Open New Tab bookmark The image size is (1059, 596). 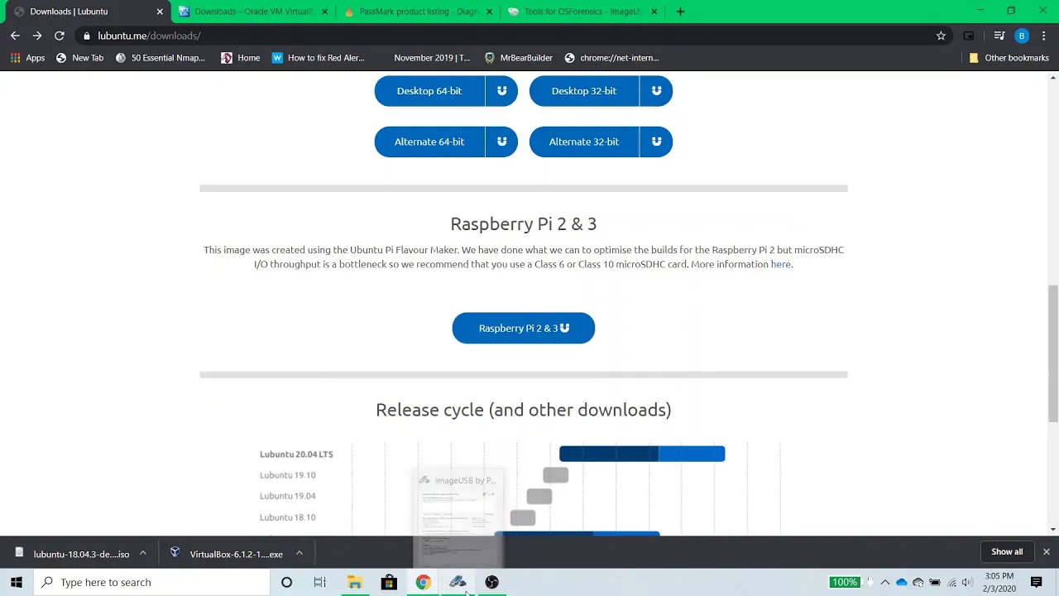79,58
